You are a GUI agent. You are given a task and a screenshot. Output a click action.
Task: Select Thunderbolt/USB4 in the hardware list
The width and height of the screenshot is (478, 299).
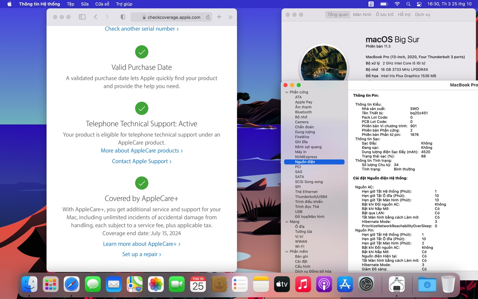point(311,197)
